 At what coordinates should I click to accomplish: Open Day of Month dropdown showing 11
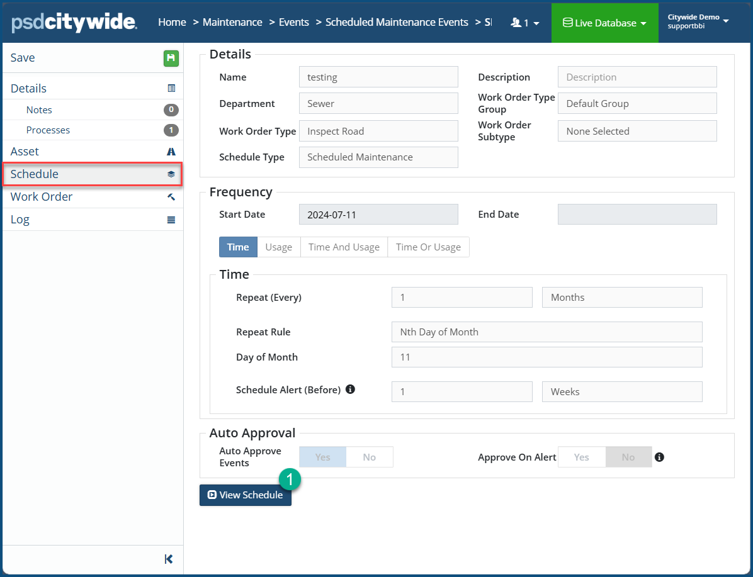[x=547, y=357]
